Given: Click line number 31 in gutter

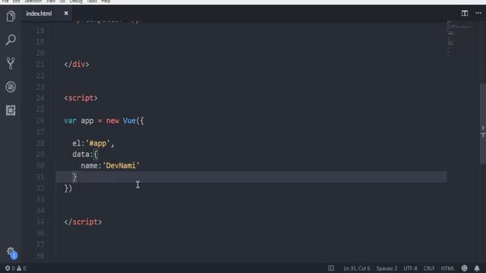Looking at the screenshot, I should tap(40, 177).
